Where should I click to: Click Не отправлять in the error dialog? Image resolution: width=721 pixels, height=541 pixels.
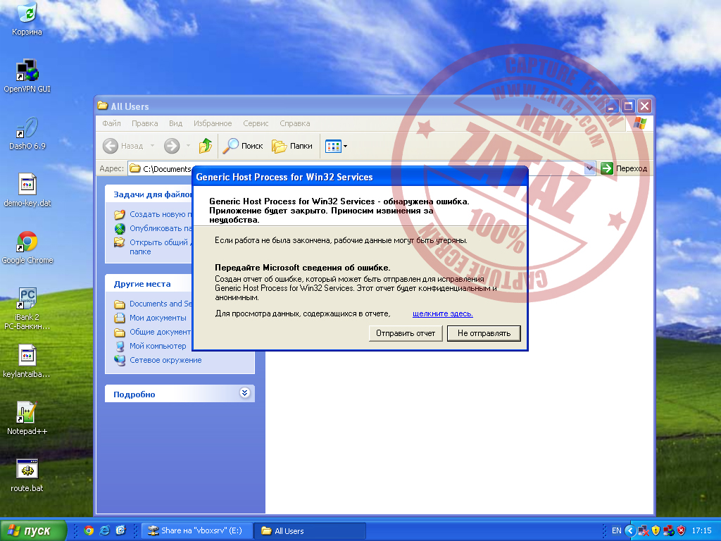[x=484, y=333]
